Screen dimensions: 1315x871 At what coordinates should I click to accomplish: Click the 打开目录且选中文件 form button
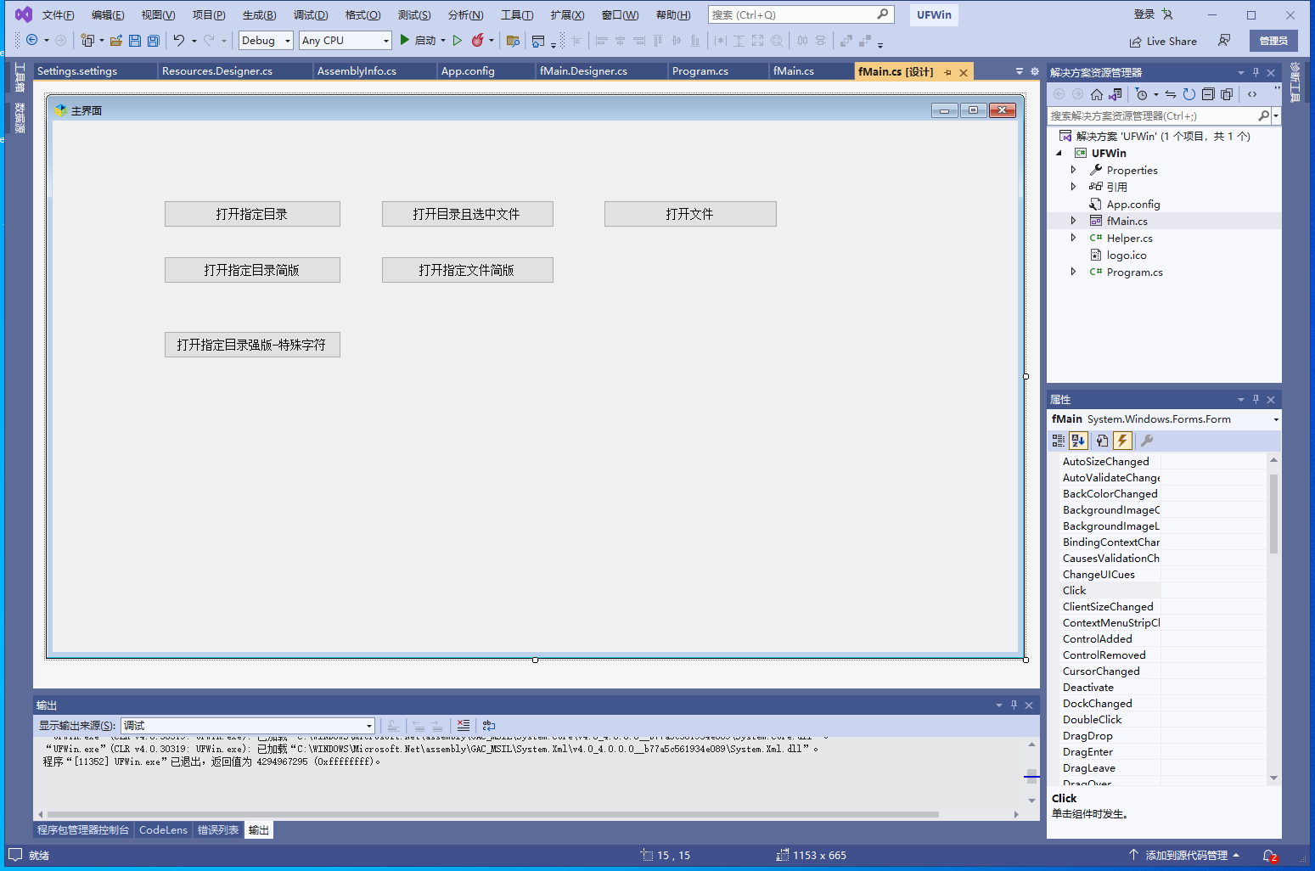tap(467, 214)
